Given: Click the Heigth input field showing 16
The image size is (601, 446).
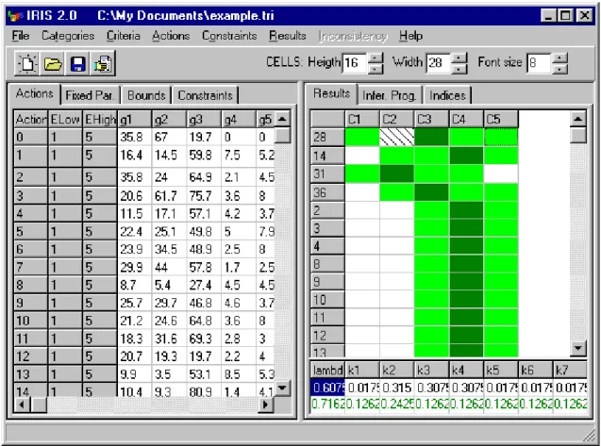Looking at the screenshot, I should (355, 63).
